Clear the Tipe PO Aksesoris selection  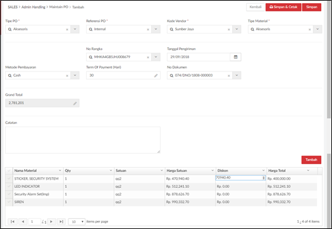point(67,30)
